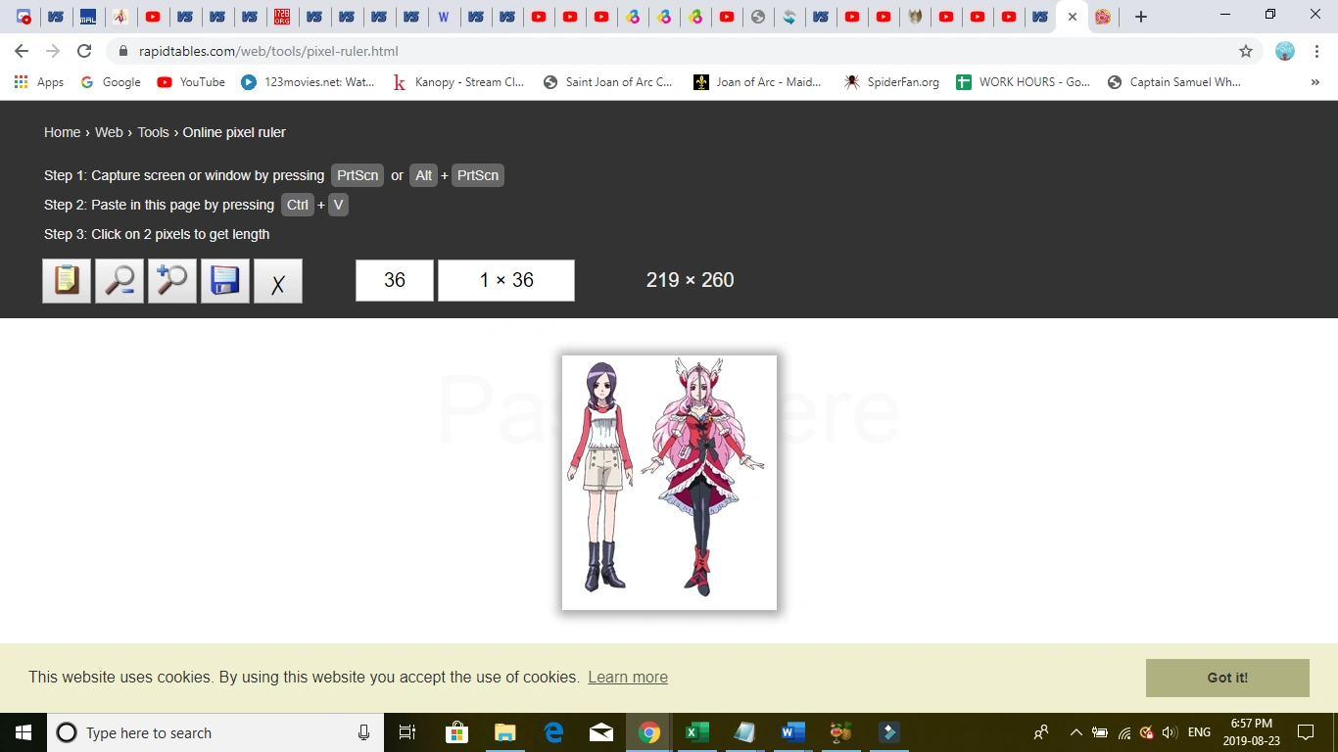Click the Windows search box
The image size is (1338, 752).
pyautogui.click(x=215, y=732)
